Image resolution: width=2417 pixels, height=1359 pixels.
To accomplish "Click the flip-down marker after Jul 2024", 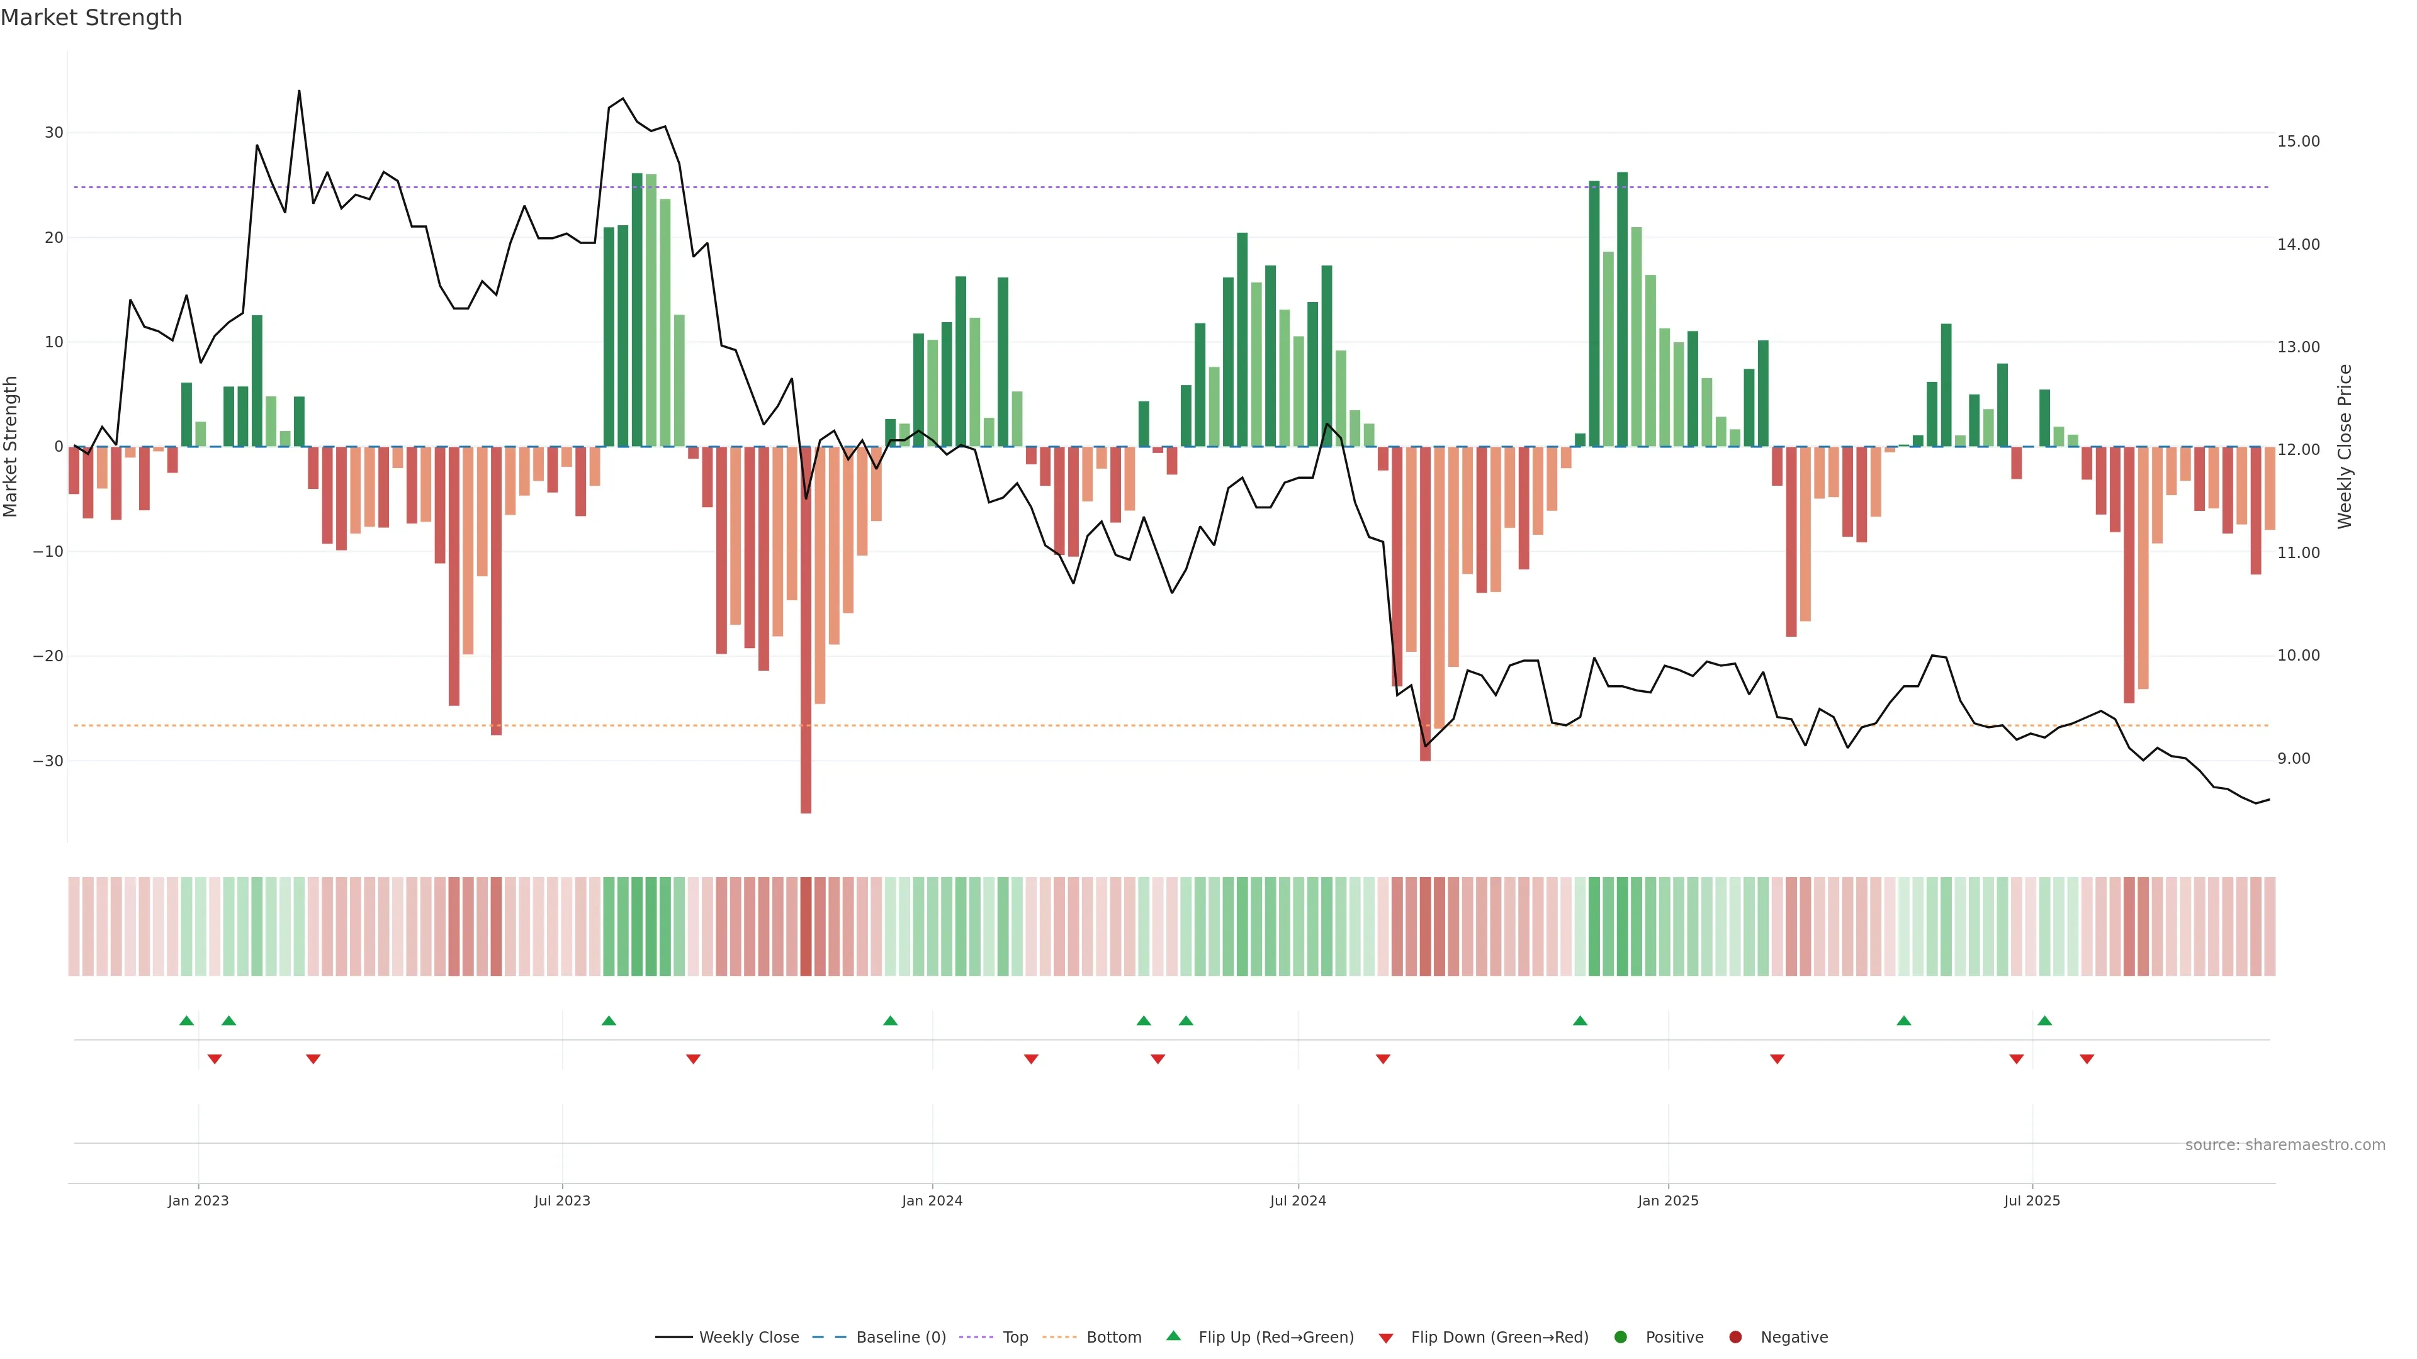I will pos(1383,1059).
